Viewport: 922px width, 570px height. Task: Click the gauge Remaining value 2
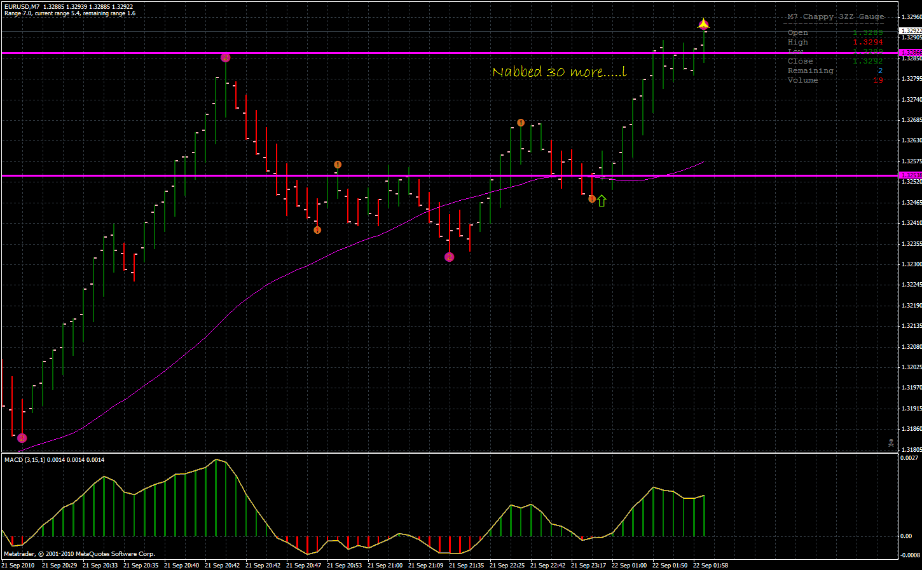(x=881, y=71)
